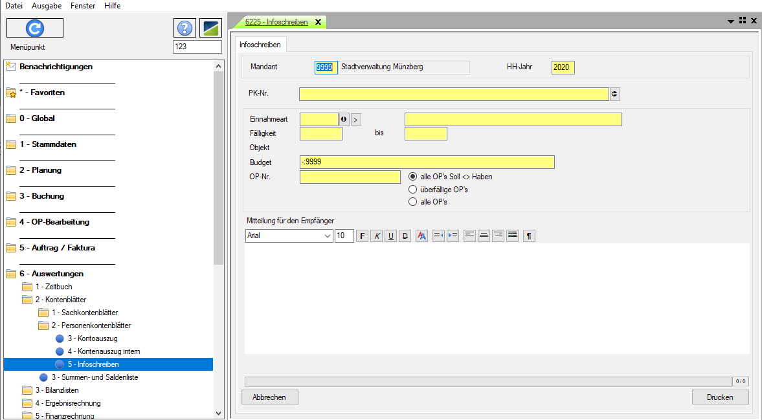Open the Ausgabe menu
762x420 pixels.
(x=47, y=6)
